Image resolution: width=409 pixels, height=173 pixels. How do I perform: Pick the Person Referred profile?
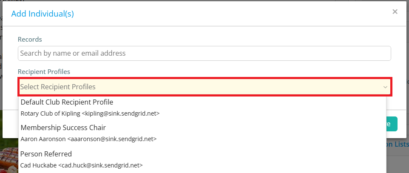(x=46, y=154)
